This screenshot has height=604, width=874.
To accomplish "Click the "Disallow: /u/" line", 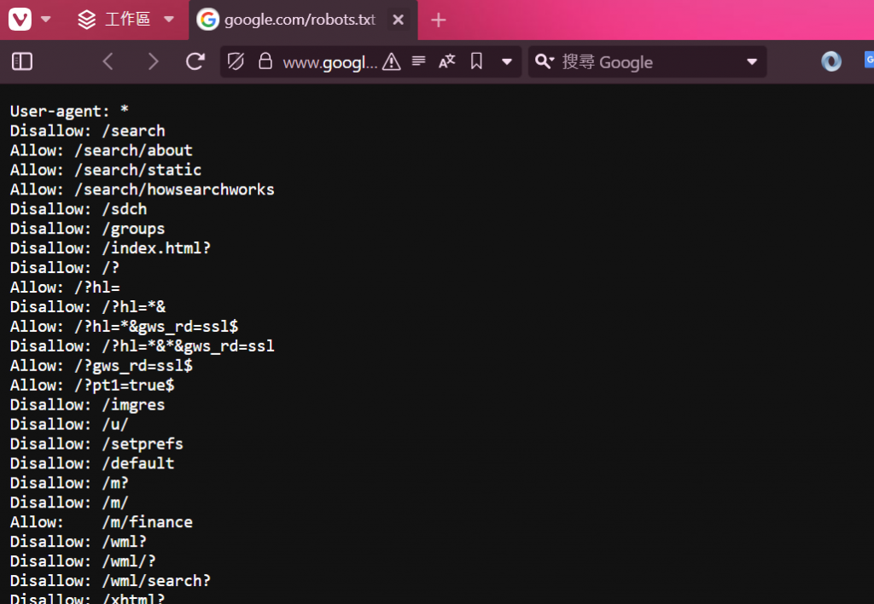I will pyautogui.click(x=69, y=425).
